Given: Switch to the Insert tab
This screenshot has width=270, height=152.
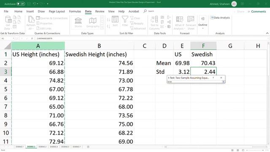Looking at the screenshot, I should point(30,11).
